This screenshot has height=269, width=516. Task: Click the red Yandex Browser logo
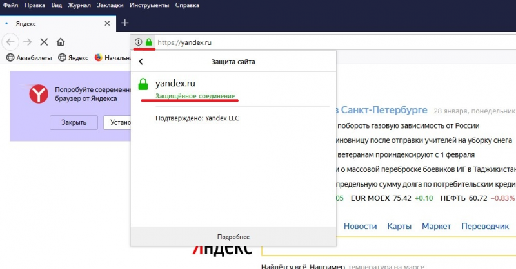click(39, 94)
